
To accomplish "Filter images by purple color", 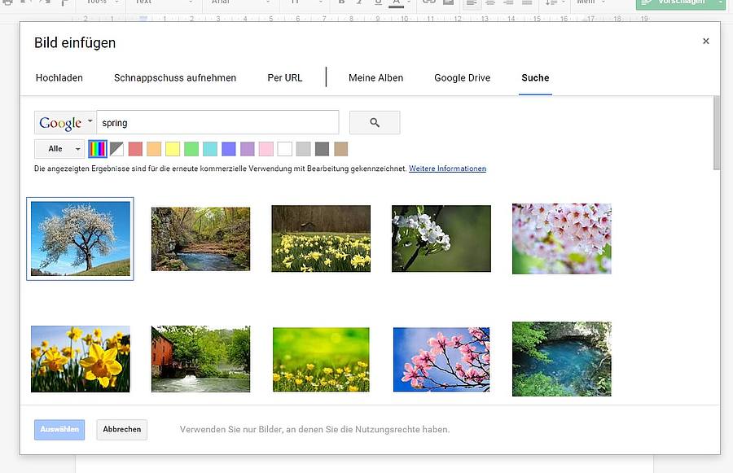I will tap(248, 149).
